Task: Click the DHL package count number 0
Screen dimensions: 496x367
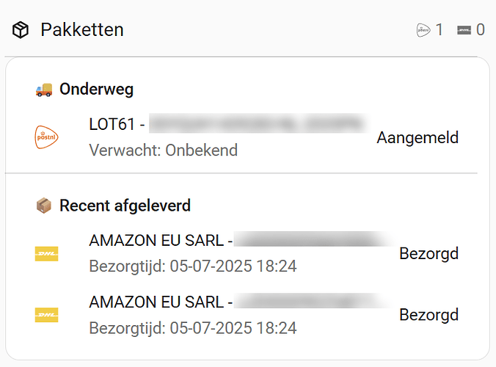Action: pyautogui.click(x=481, y=30)
